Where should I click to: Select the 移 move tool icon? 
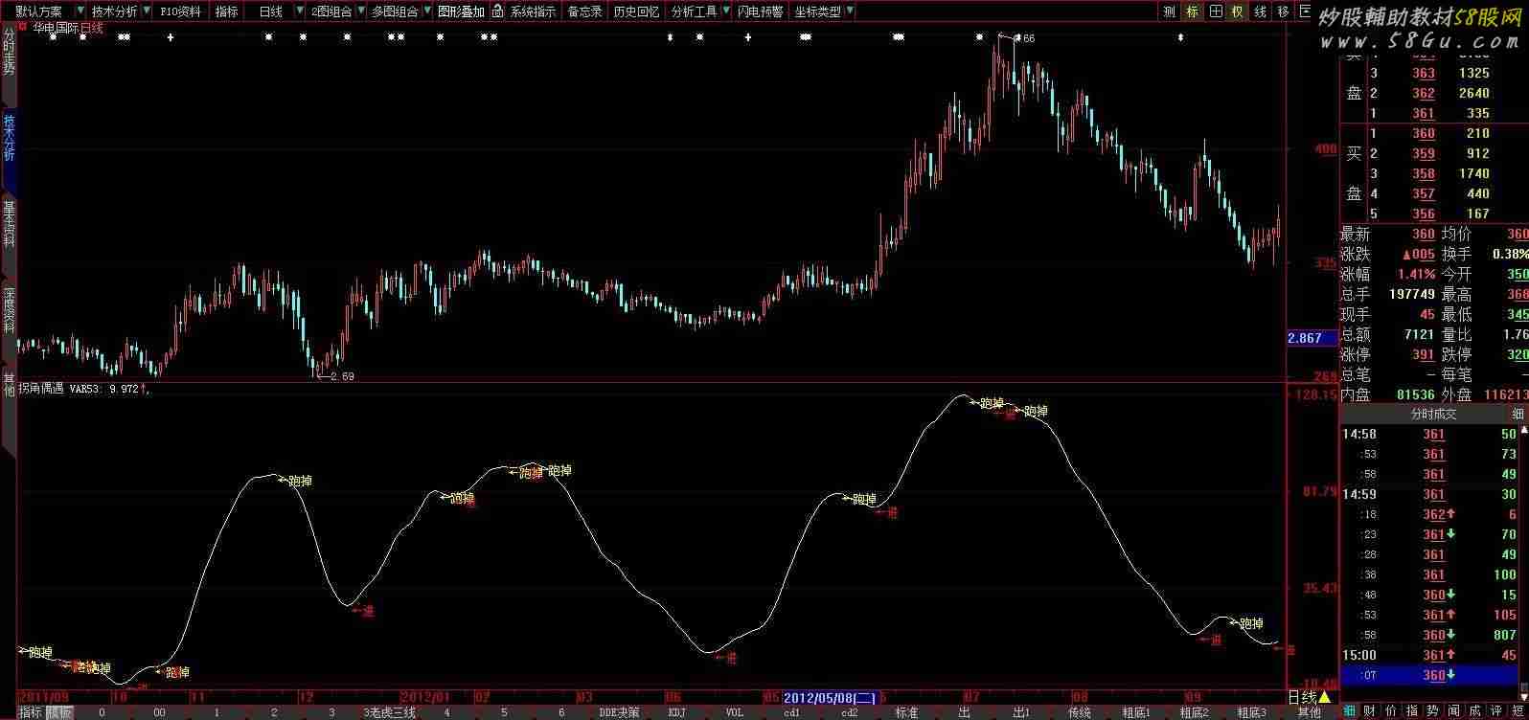click(x=1284, y=11)
